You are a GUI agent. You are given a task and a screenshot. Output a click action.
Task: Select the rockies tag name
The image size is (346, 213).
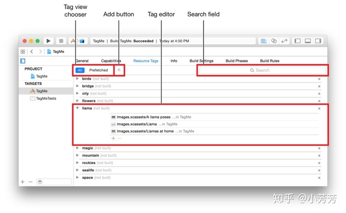pyautogui.click(x=89, y=163)
